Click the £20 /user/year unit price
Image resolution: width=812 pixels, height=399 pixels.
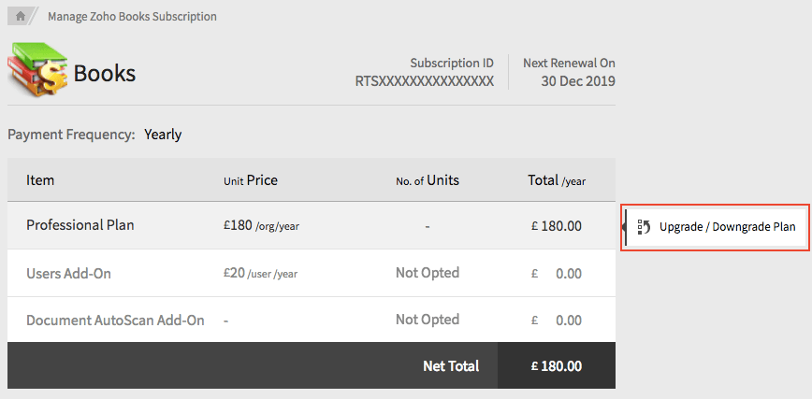[260, 274]
